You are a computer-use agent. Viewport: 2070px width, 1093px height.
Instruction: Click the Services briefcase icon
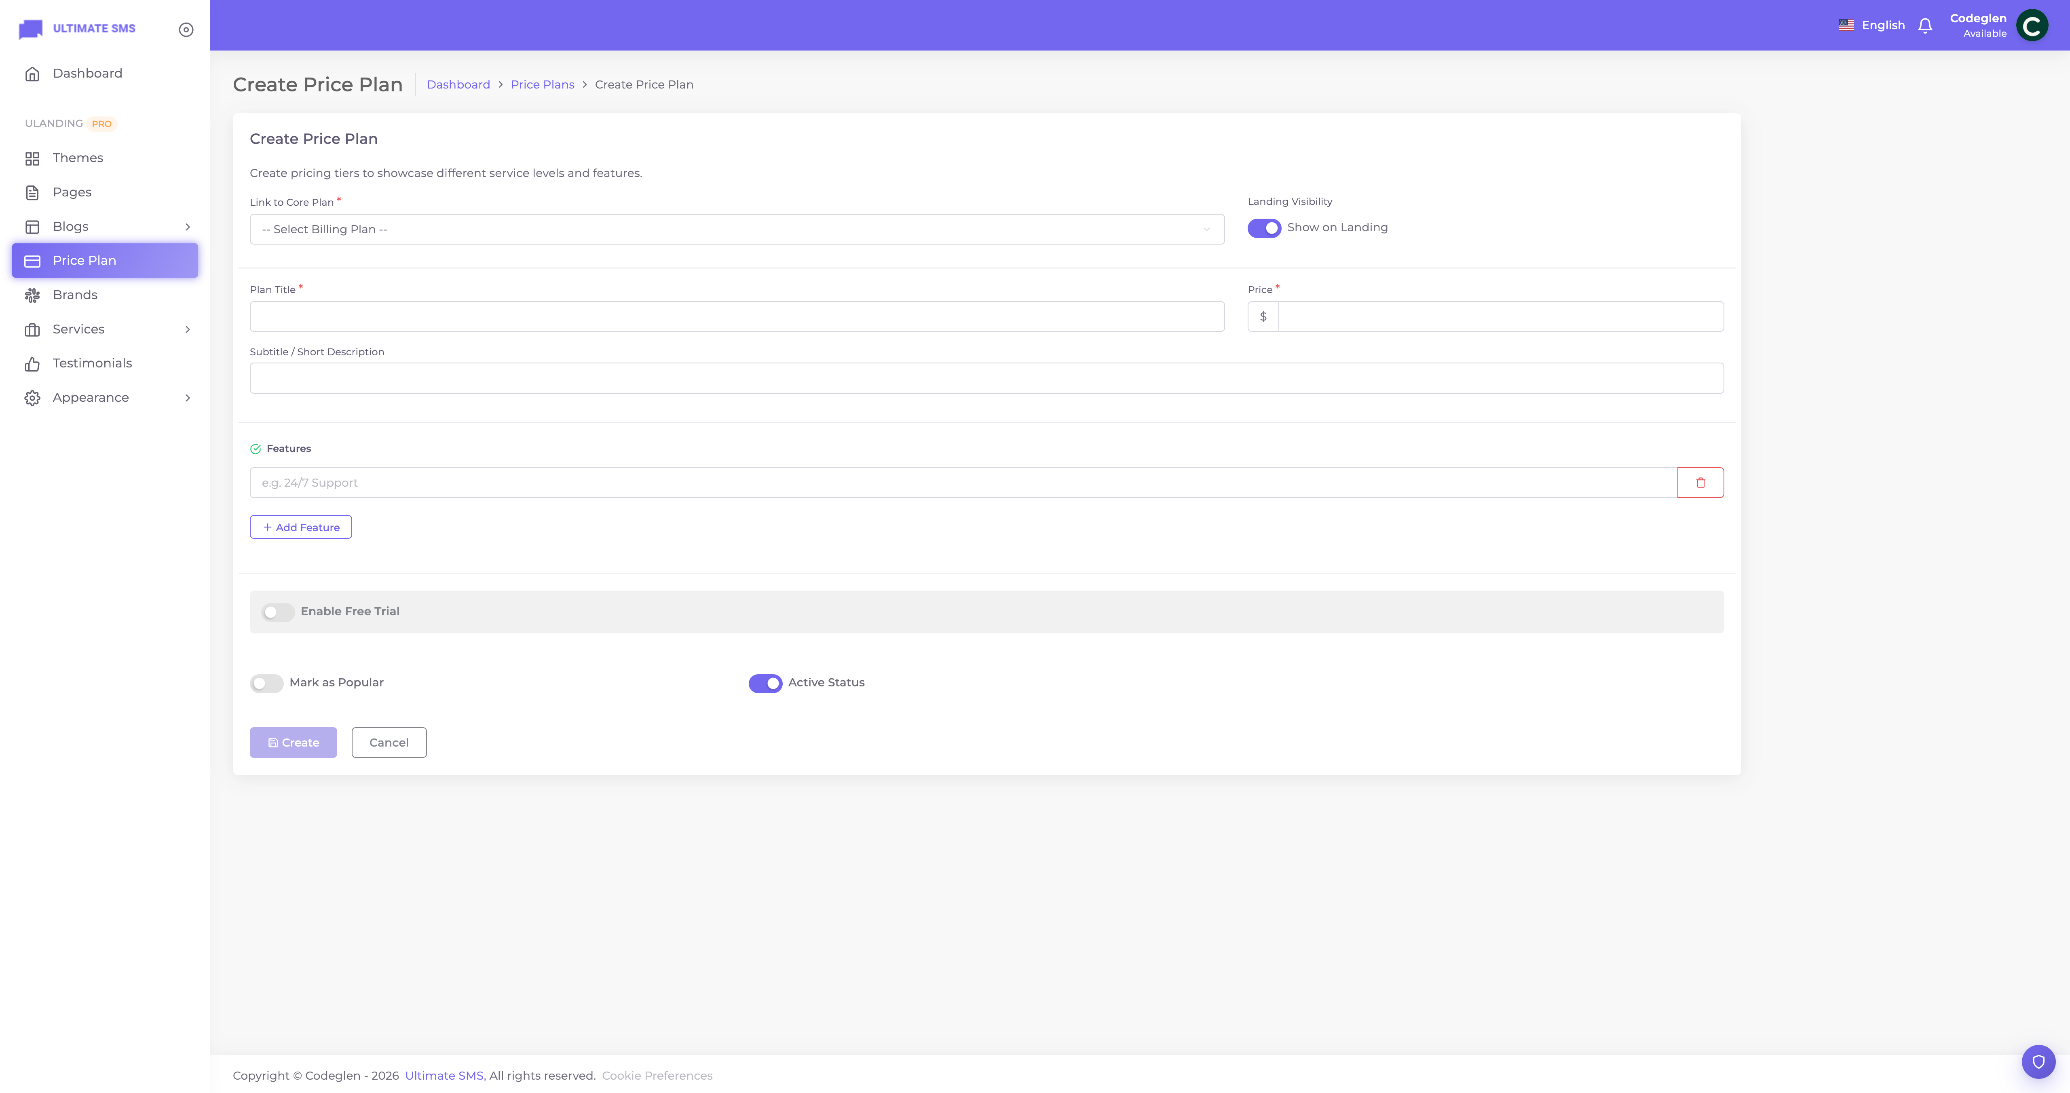[32, 329]
